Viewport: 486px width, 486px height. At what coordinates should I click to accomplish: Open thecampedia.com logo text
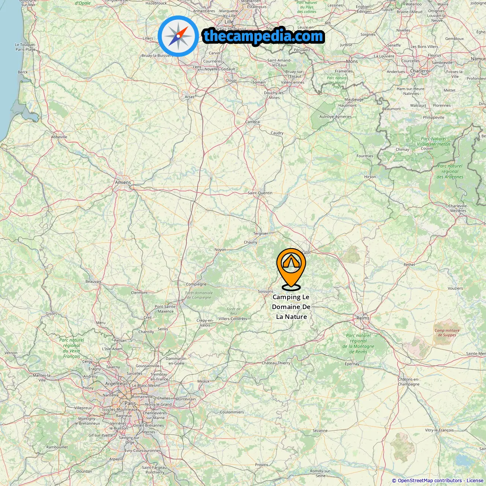coord(264,36)
